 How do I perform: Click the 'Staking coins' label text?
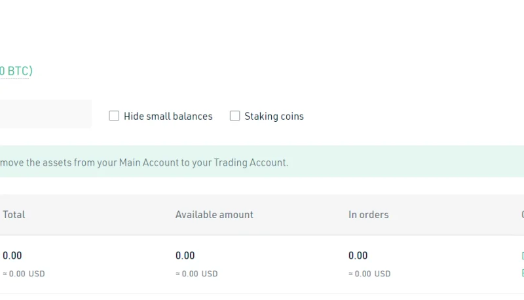[274, 116]
